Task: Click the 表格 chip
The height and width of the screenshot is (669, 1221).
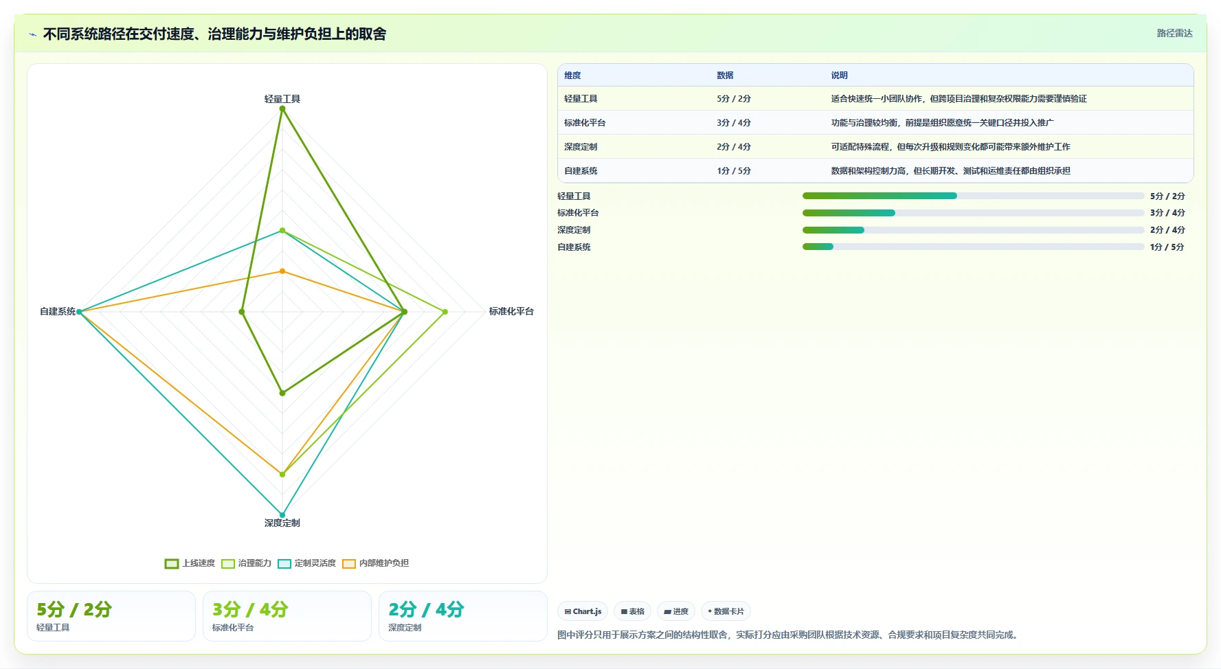Action: tap(632, 611)
